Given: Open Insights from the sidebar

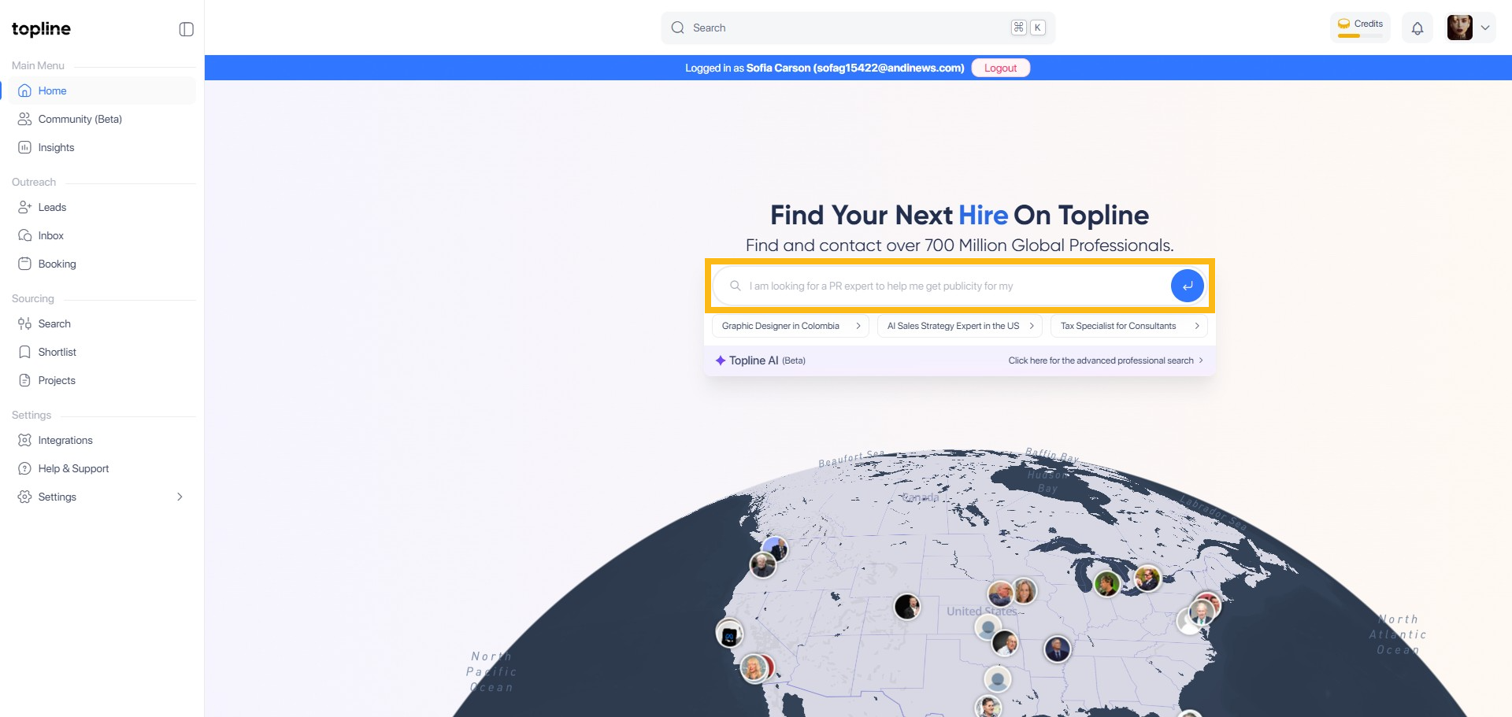Looking at the screenshot, I should [56, 147].
